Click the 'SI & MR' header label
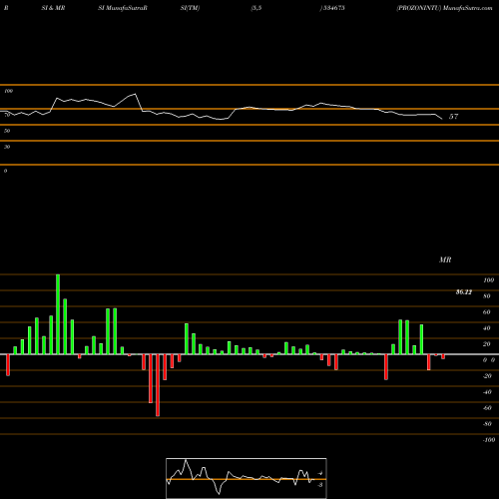This screenshot has height=499, width=499. coord(53,8)
